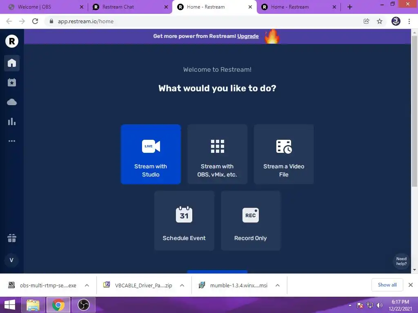Open a new browser tab
This screenshot has width=418, height=313.
click(350, 7)
